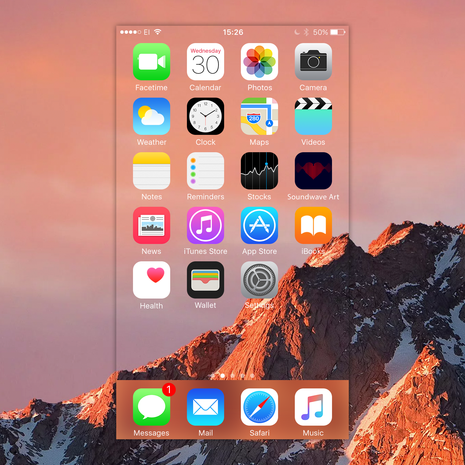Tap the red notification badge on Messages

169,389
